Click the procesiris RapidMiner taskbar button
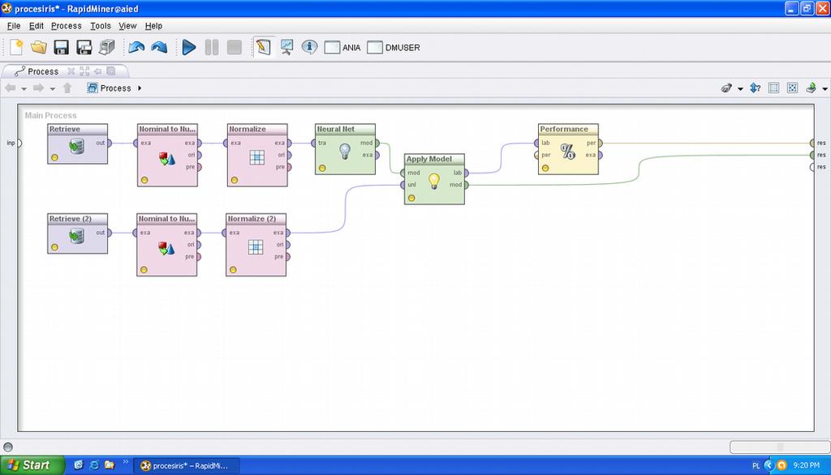831x475 pixels. [x=186, y=465]
